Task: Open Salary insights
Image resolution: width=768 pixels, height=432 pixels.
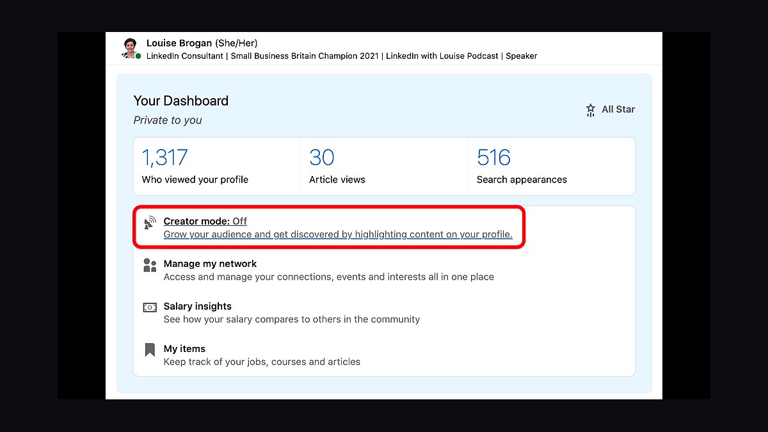Action: point(198,306)
